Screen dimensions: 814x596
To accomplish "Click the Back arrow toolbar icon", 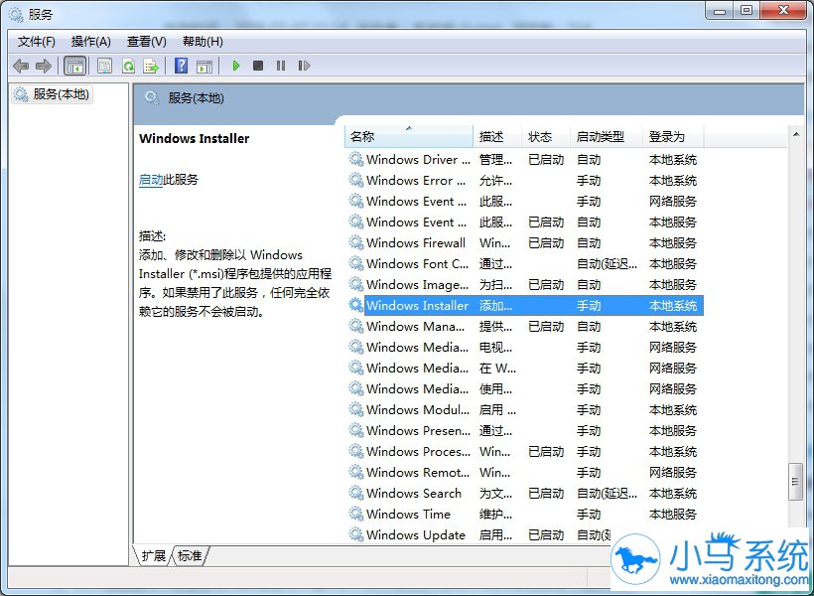I will (21, 66).
